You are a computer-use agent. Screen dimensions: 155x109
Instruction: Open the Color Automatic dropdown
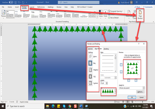click(108, 78)
